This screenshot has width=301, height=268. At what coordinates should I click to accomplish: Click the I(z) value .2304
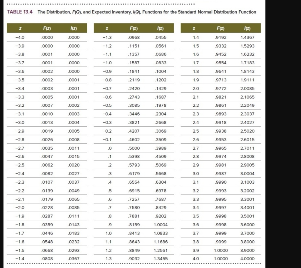coord(161,114)
